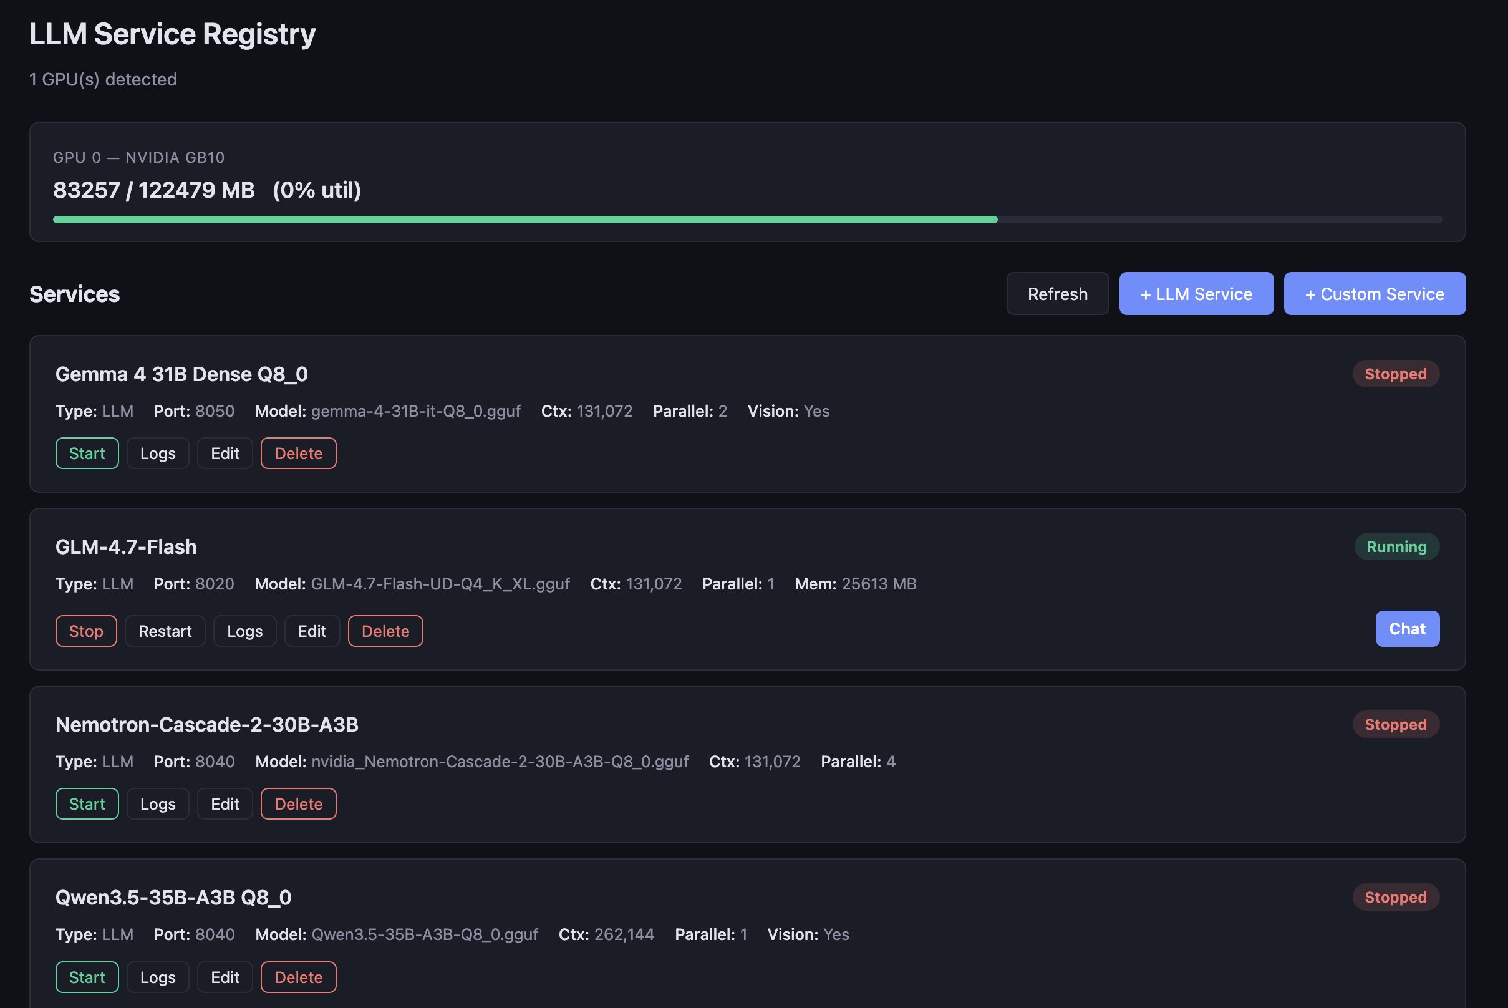Open Chat for GLM-4.7-Flash
This screenshot has height=1008, width=1508.
click(x=1407, y=629)
